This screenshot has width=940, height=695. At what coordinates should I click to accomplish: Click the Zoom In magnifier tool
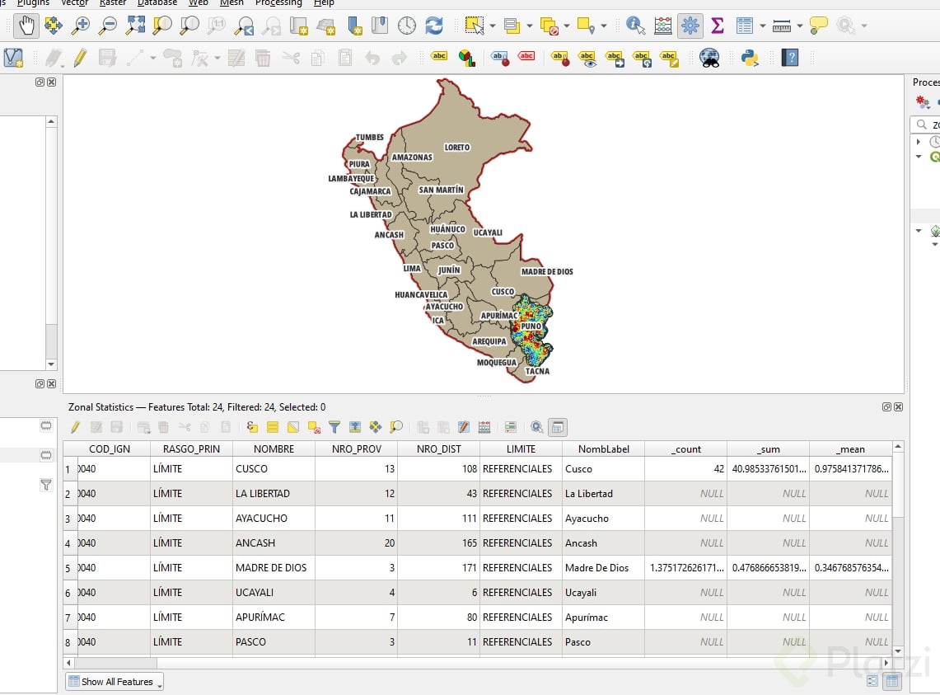point(81,26)
